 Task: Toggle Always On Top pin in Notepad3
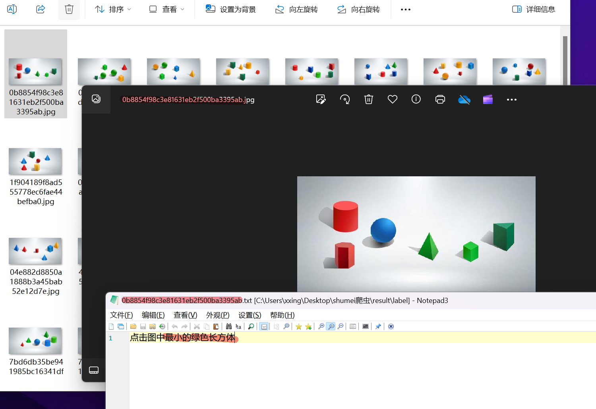point(378,326)
